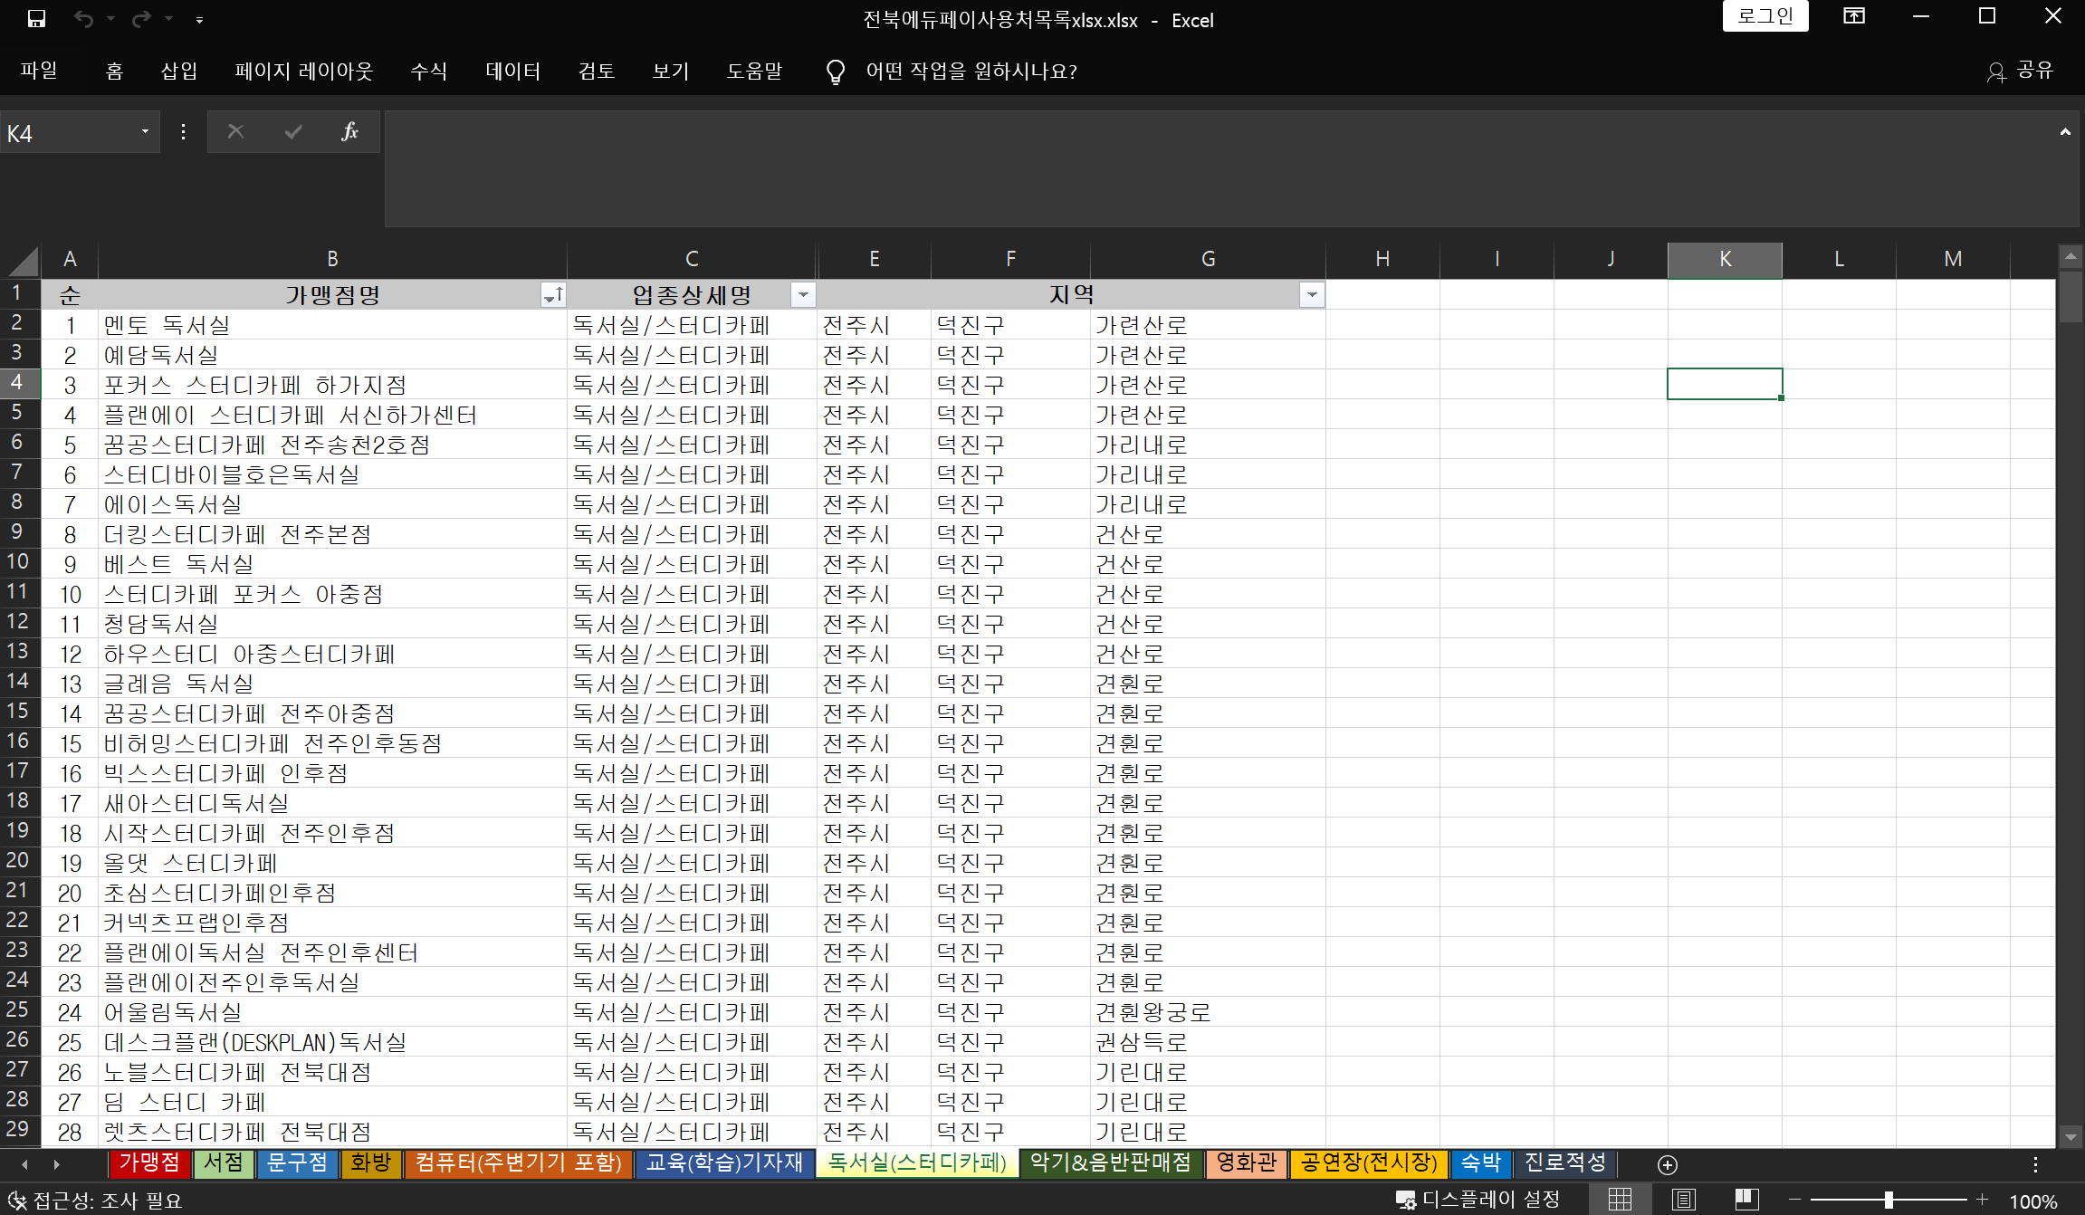Click the Undo arrow icon
Screen dimensions: 2085x1215
(83, 19)
